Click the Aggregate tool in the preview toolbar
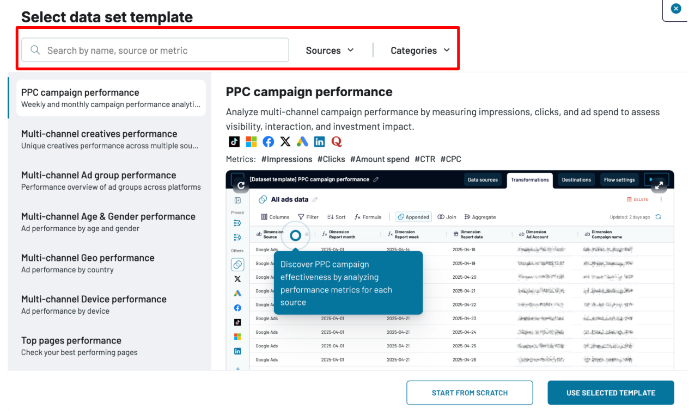 480,217
